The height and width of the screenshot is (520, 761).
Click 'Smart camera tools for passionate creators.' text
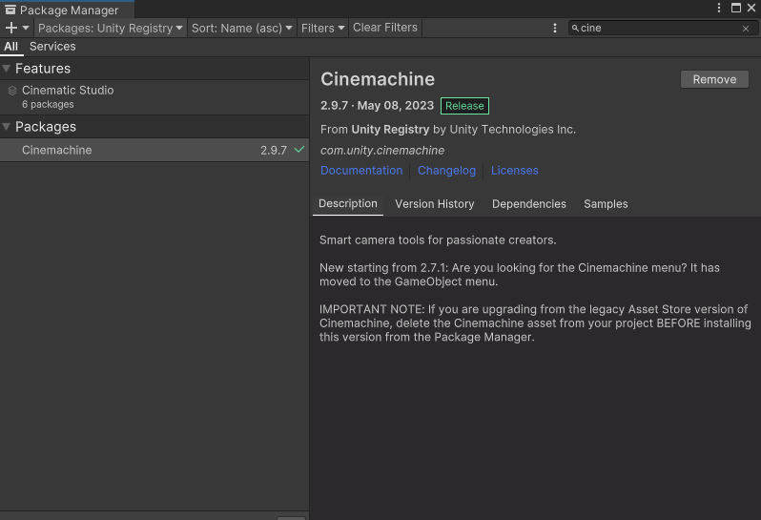click(438, 240)
